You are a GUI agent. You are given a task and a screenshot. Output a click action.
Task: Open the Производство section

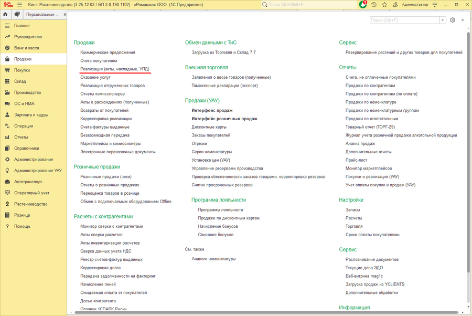coord(33,92)
